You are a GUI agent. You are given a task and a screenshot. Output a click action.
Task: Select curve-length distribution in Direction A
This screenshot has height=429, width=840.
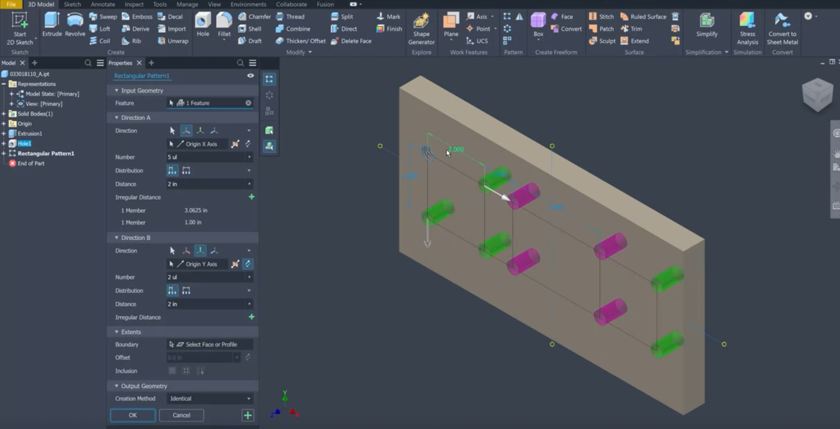pos(186,171)
